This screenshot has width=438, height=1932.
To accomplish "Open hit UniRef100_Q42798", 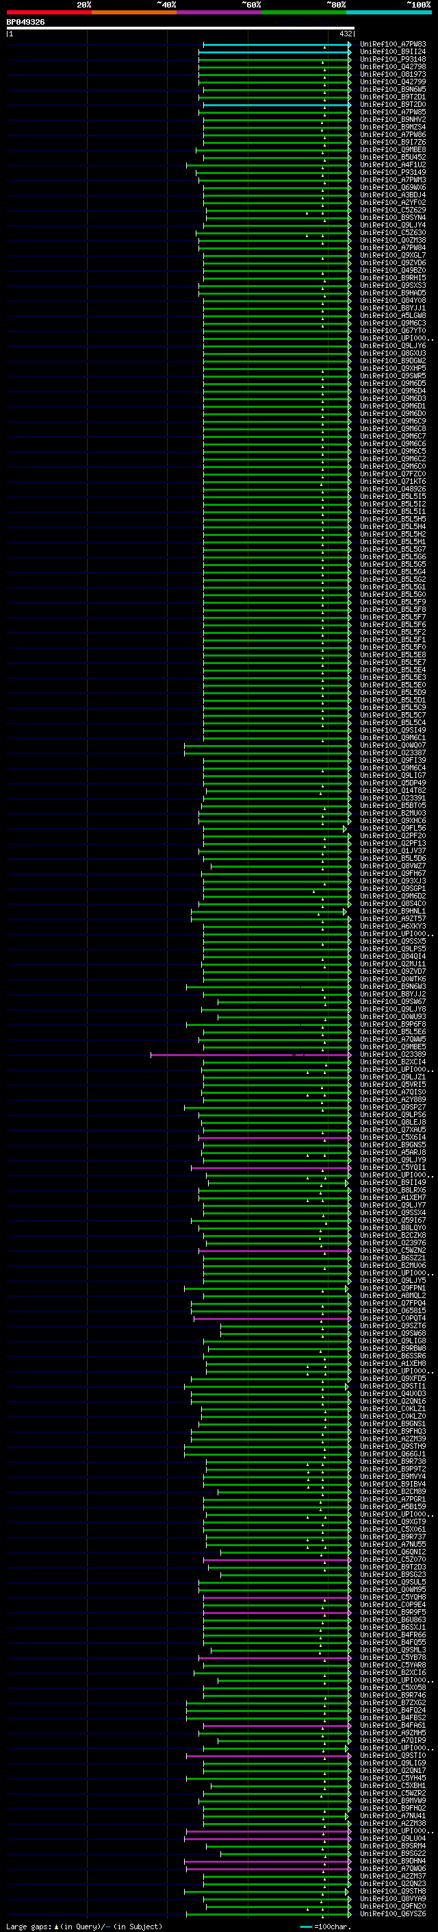I will point(392,66).
